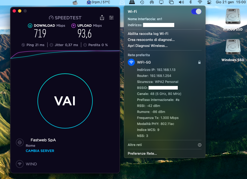
Task: Click the Perdita packet loss icon
Action: pyautogui.click(x=85, y=45)
